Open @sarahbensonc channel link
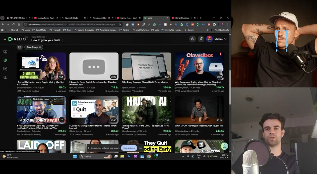This screenshot has width=317, height=174. [25, 88]
